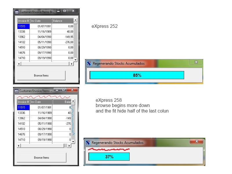Click the vertical scrollbar down arrow in the upper grid

(x=75, y=59)
